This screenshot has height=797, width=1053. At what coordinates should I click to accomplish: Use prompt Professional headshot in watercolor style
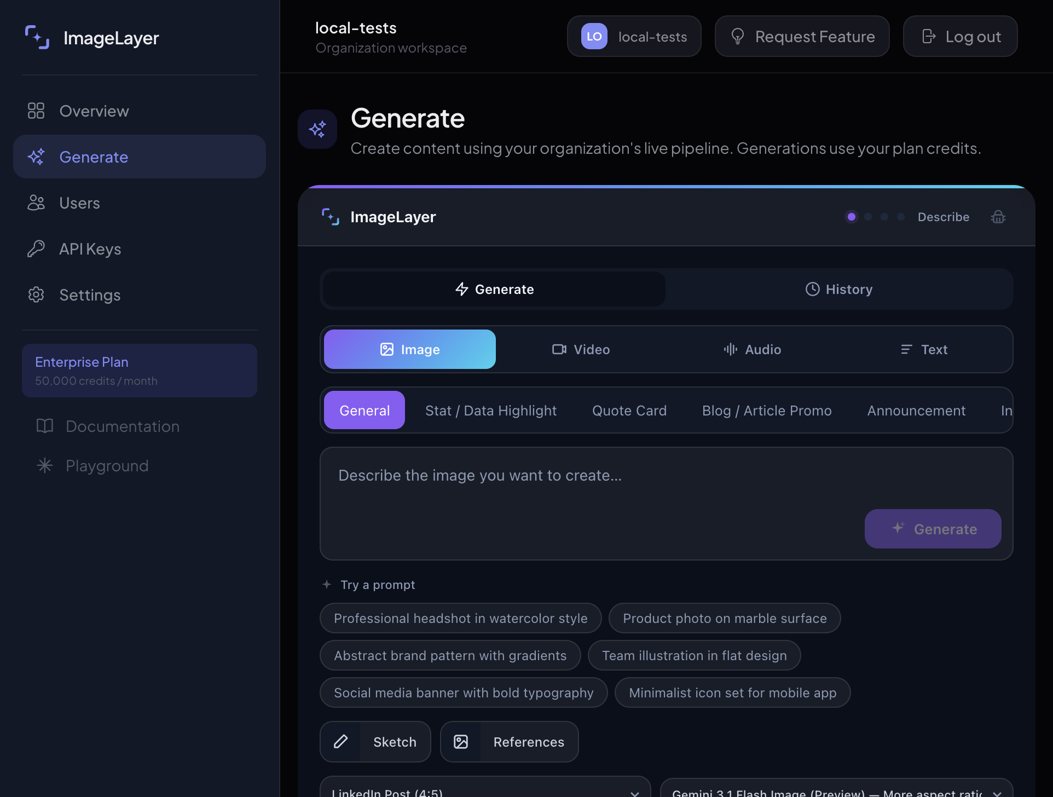pos(461,618)
